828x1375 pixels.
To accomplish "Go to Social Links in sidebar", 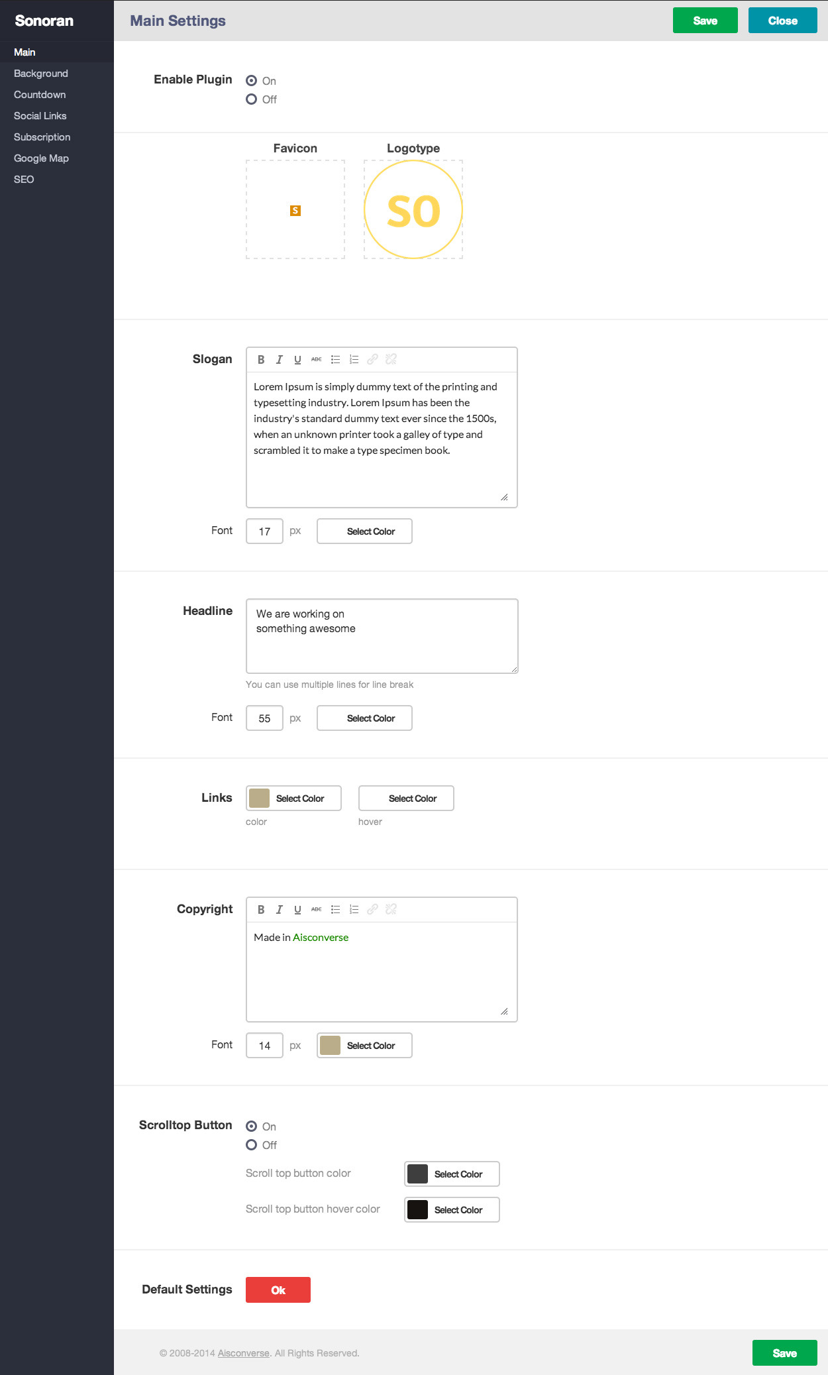I will pyautogui.click(x=40, y=116).
